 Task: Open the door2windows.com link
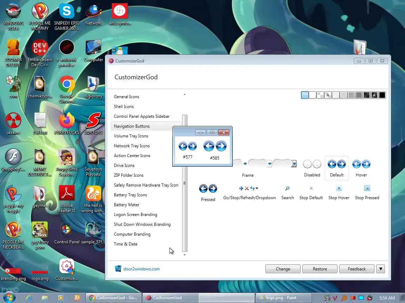click(141, 269)
